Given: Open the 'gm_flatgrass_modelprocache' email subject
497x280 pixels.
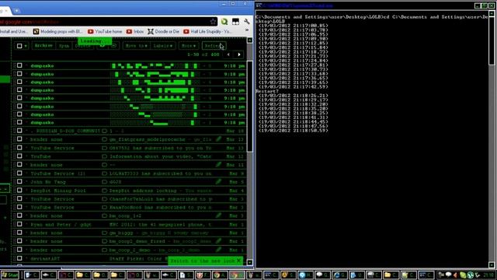Looking at the screenshot, I should (147, 139).
